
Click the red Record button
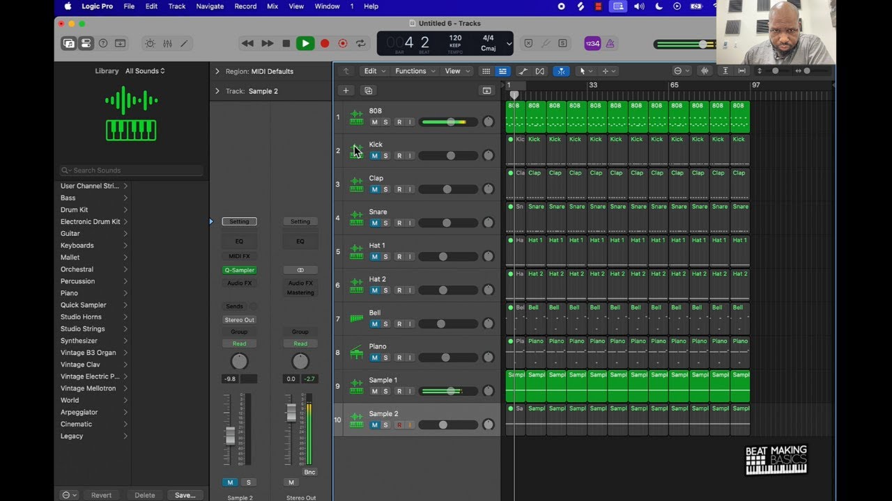[324, 43]
